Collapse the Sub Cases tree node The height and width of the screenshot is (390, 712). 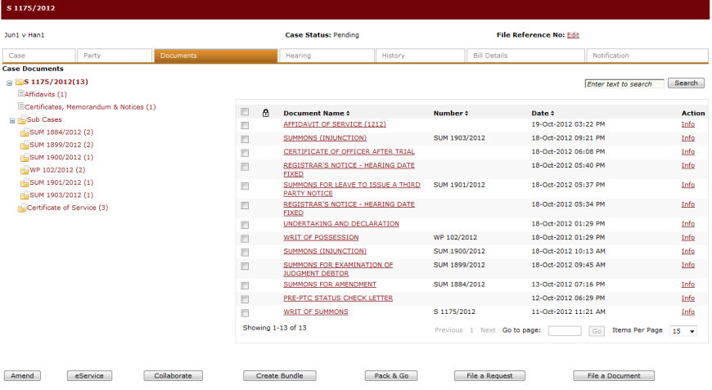click(x=12, y=120)
